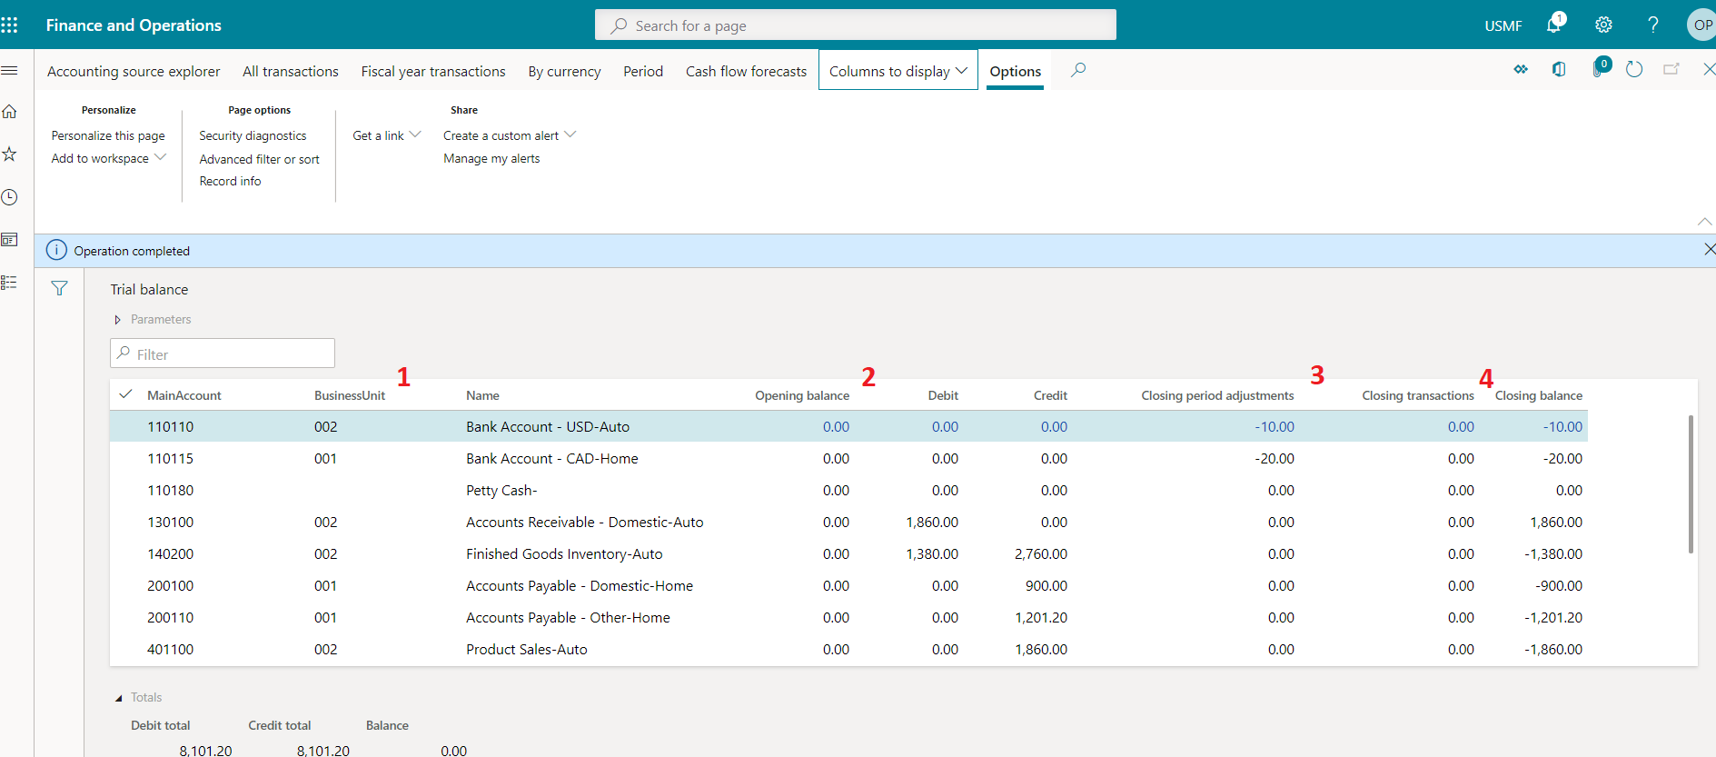
Task: Open Recent clock icon in sidebar
Action: coord(10,197)
